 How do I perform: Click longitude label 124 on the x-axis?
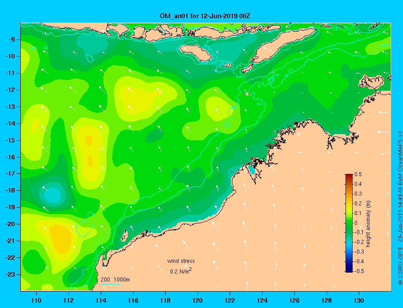[x=262, y=300]
